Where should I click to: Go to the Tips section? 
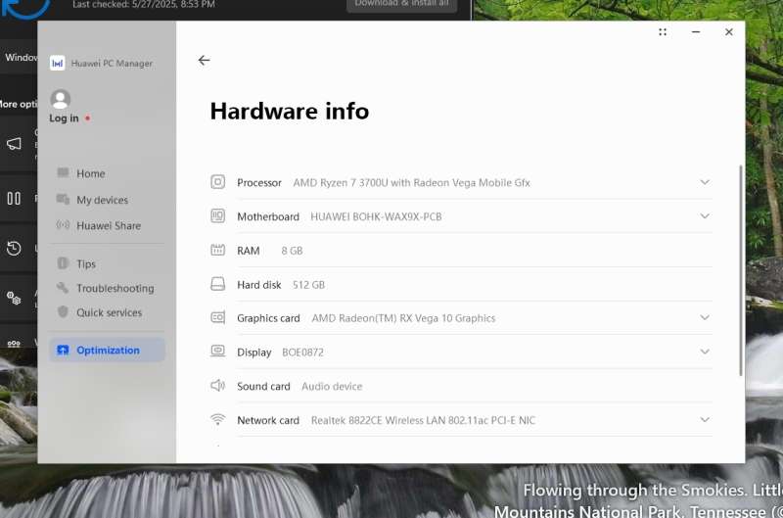(x=86, y=263)
